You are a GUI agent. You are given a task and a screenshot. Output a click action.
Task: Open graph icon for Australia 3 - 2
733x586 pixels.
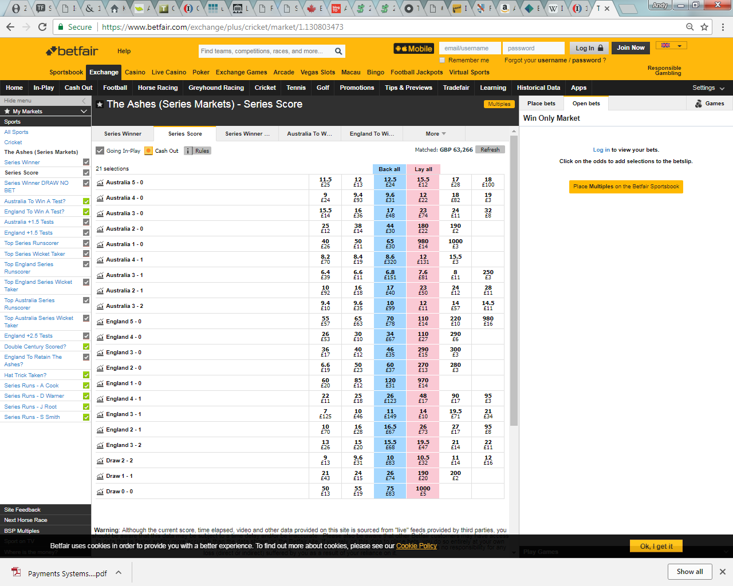pyautogui.click(x=100, y=306)
